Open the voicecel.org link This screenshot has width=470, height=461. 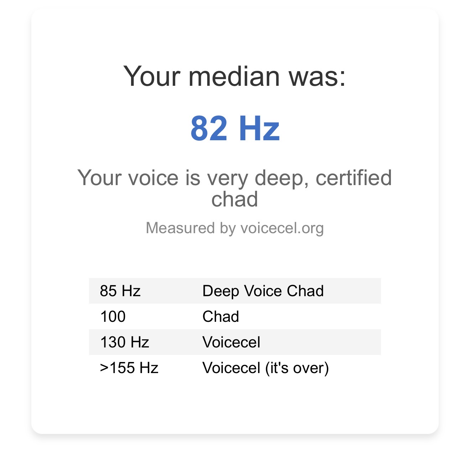(282, 228)
